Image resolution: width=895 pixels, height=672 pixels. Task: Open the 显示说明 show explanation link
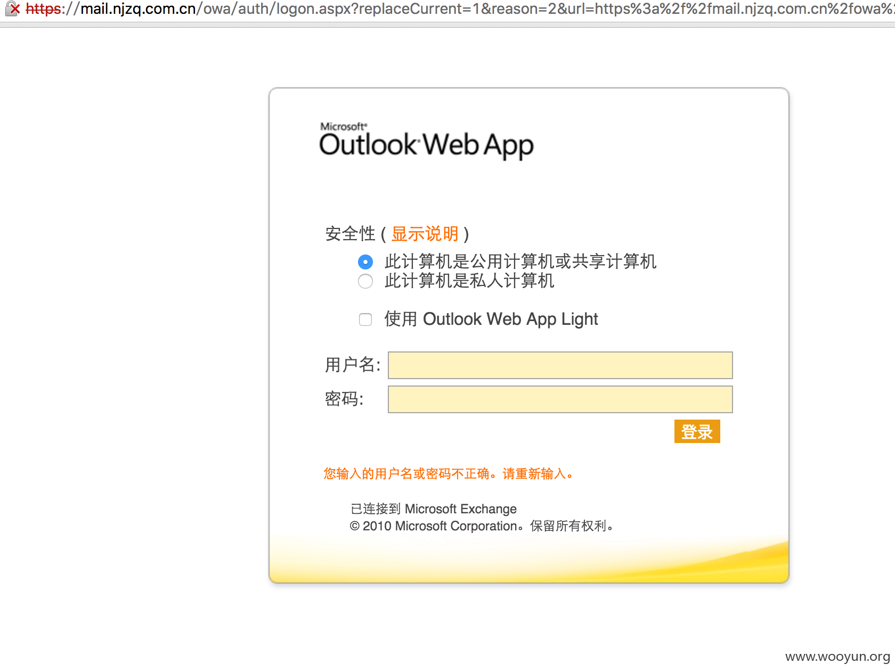coord(425,234)
